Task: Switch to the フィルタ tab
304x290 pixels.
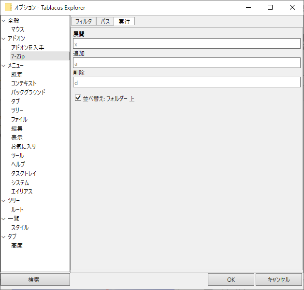Action: [84, 21]
